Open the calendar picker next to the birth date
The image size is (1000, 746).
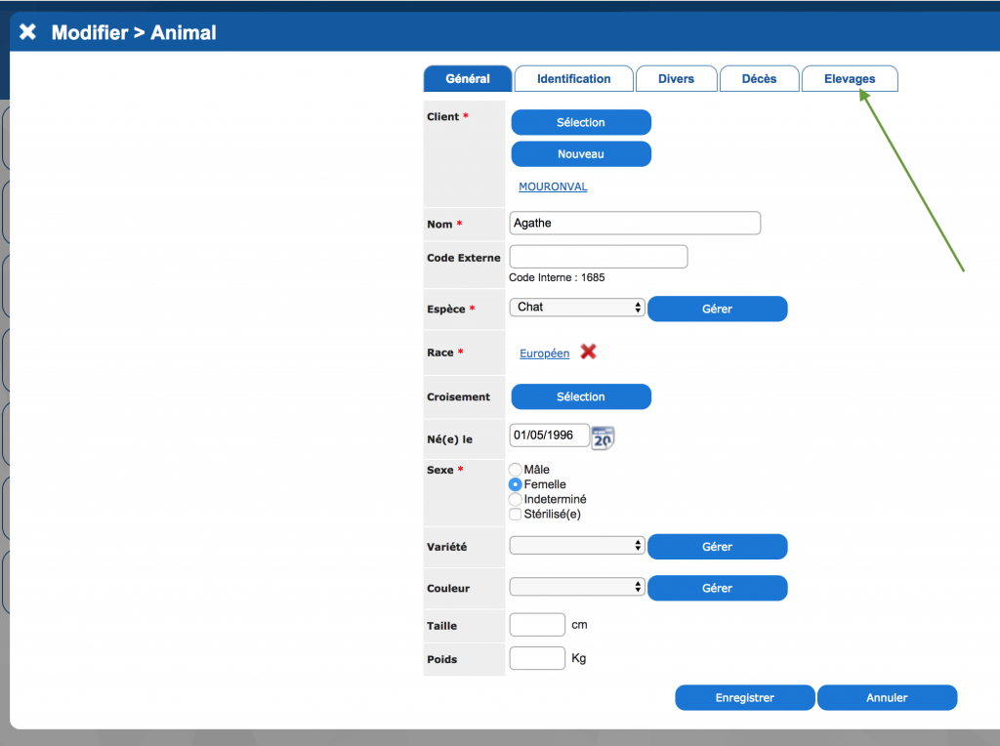tap(601, 437)
